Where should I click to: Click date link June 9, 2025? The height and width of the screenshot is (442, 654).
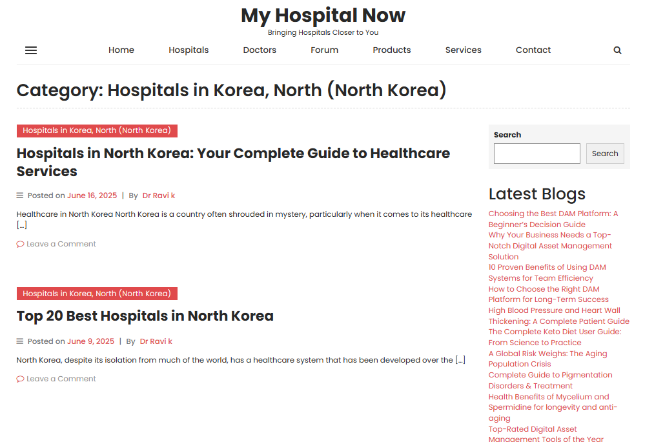90,341
